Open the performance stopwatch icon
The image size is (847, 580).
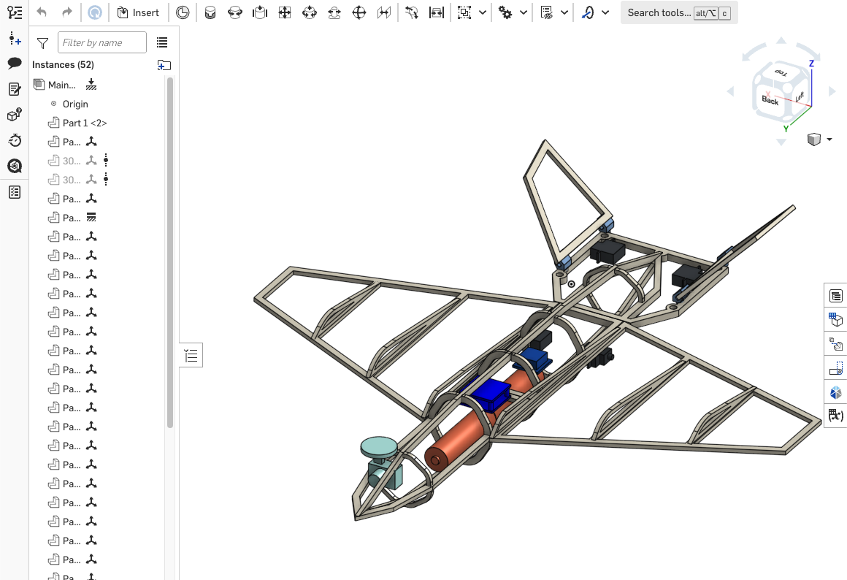pyautogui.click(x=15, y=140)
